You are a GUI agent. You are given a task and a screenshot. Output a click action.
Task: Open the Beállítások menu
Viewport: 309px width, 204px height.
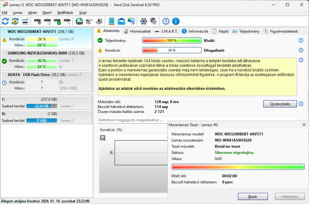point(65,13)
